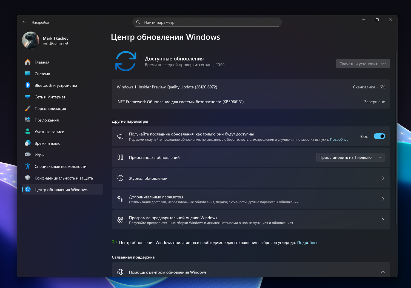Click the Insider program hearts icon
Viewport: 411px width, 288px height.
(120, 220)
